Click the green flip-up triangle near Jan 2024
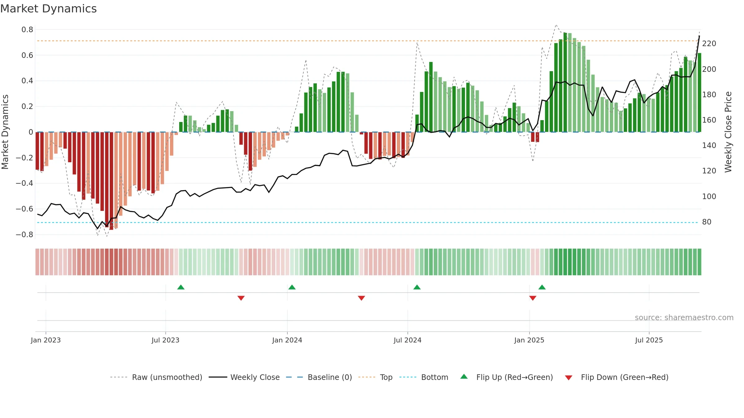Image resolution: width=744 pixels, height=418 pixels. click(x=292, y=287)
